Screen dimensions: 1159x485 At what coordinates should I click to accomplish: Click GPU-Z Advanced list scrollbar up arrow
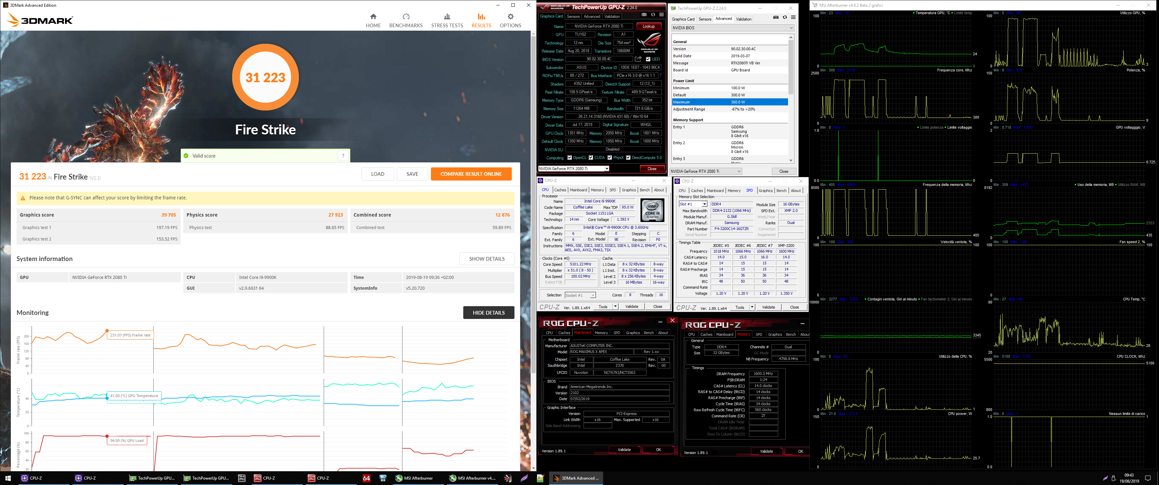(791, 38)
